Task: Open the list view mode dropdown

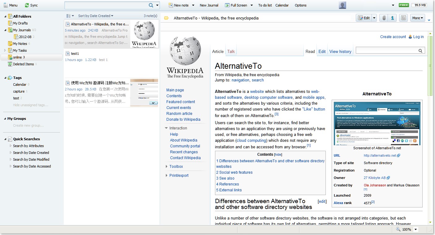Action: [x=70, y=16]
